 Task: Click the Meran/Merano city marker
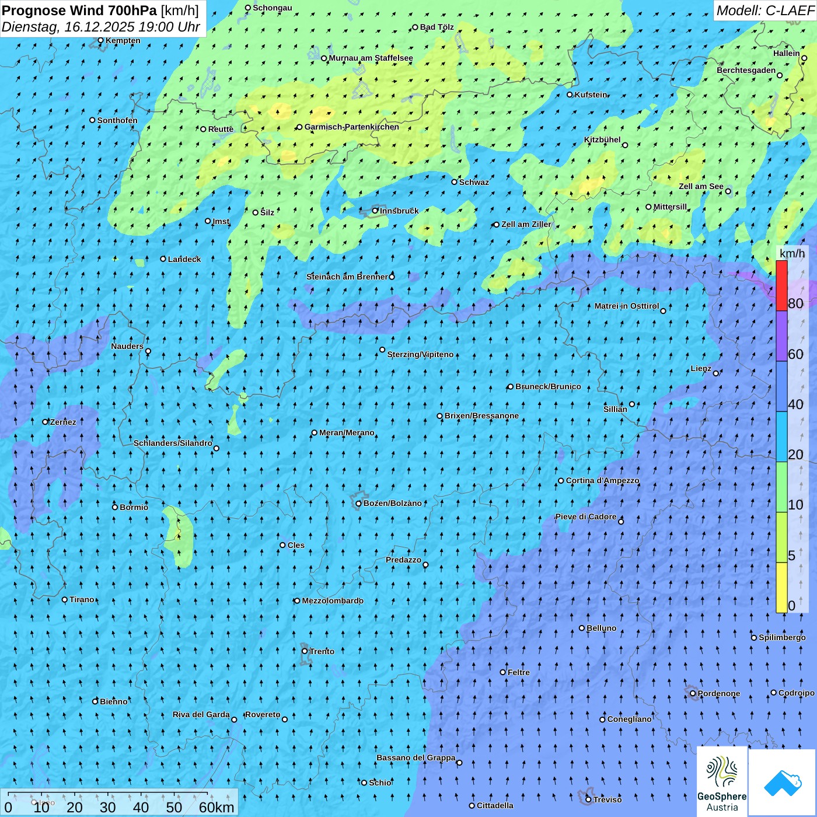click(315, 432)
